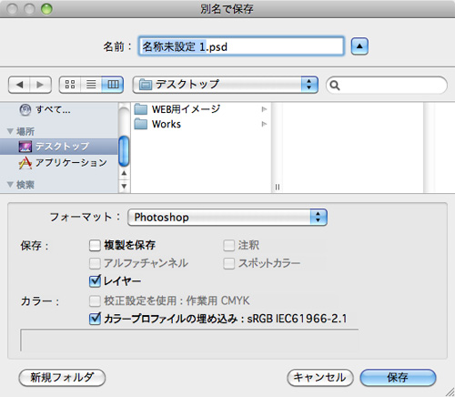Image resolution: width=455 pixels, height=397 pixels.
Task: Collapse the 場所 sidebar section
Action: tap(10, 131)
